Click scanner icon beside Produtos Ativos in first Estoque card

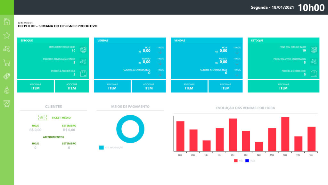pos(83,61)
